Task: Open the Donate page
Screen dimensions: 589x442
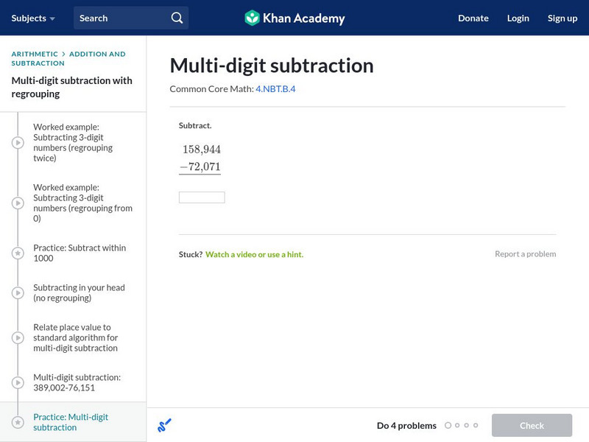Action: point(473,18)
